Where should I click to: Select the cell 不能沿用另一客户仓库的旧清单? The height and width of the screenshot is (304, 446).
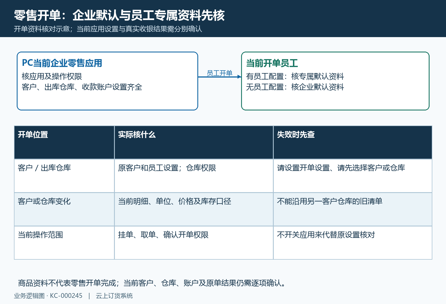pos(353,209)
